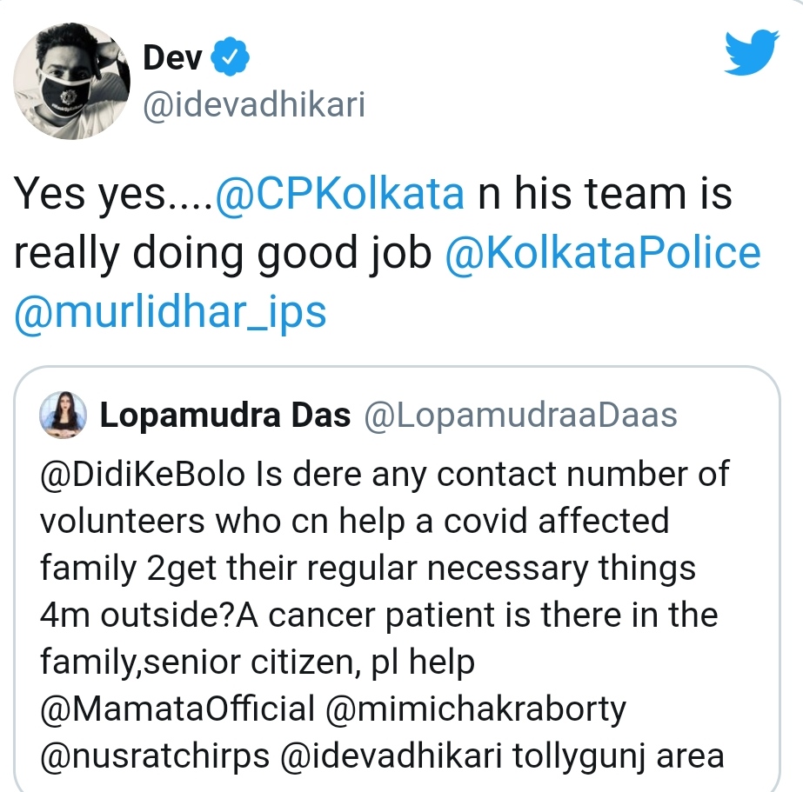The image size is (803, 792).
Task: Open the @idevadhikari handle below Dev's name
Action: 253,106
